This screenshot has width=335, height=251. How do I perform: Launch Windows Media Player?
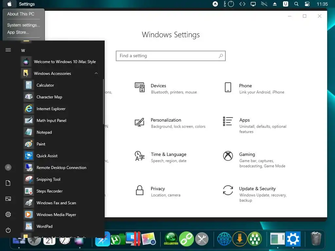62,214
